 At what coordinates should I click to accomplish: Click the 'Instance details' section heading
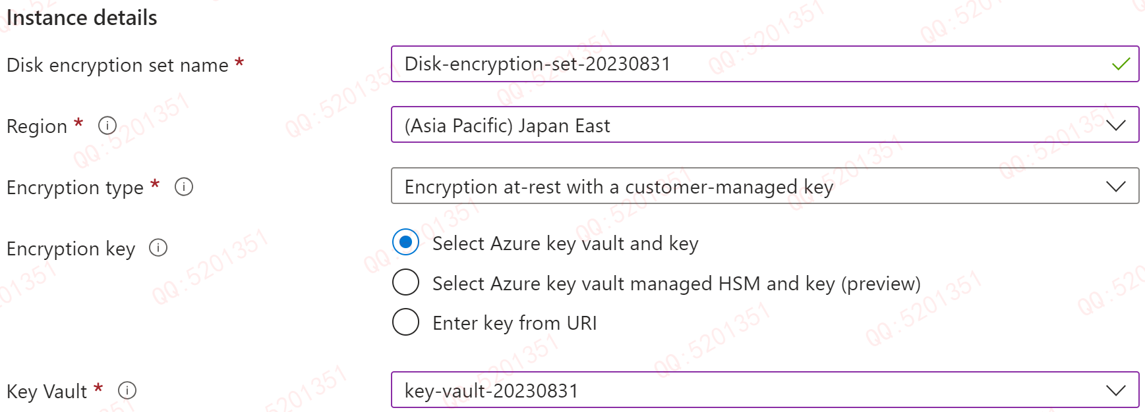82,18
